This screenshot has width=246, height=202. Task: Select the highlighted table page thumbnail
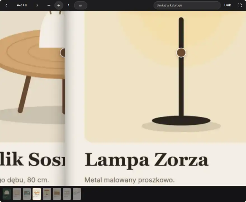tap(37, 194)
